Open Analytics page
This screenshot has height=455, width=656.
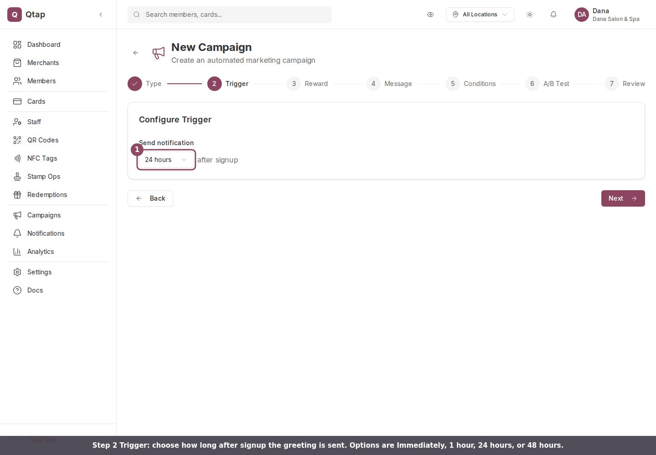(58, 252)
